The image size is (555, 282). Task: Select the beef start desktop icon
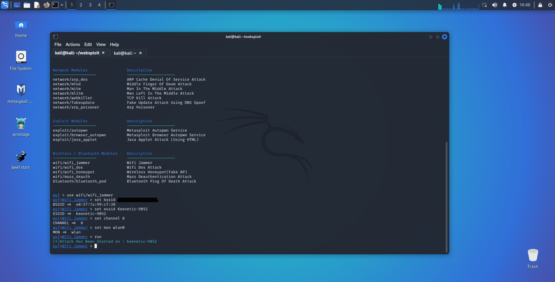click(x=21, y=160)
